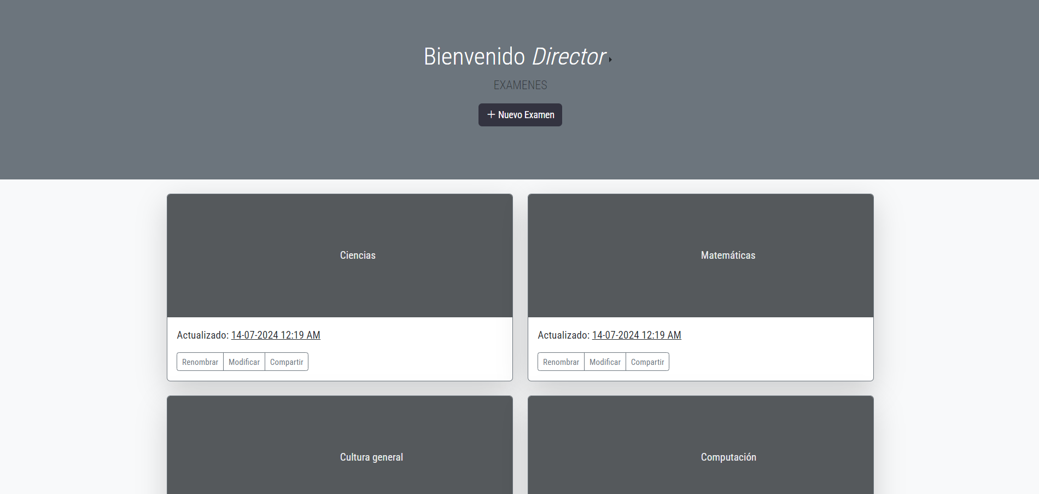Click the plus icon in Nuevo Examen
The image size is (1039, 494).
pos(491,115)
